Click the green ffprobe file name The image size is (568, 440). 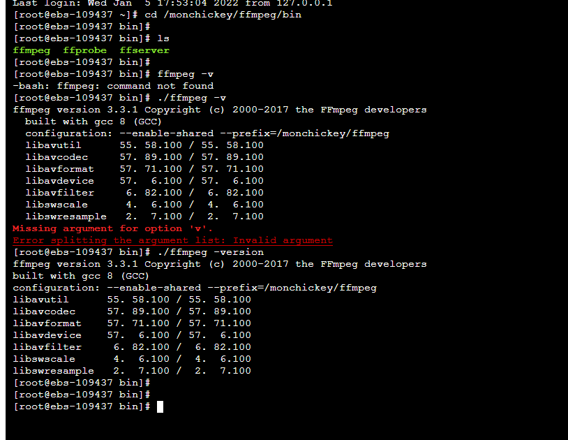point(84,50)
